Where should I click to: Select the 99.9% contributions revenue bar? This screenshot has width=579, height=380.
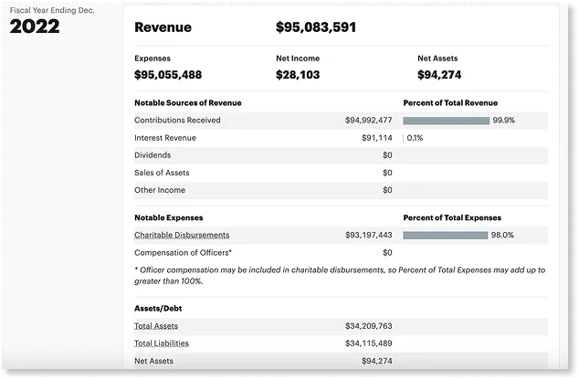click(446, 121)
